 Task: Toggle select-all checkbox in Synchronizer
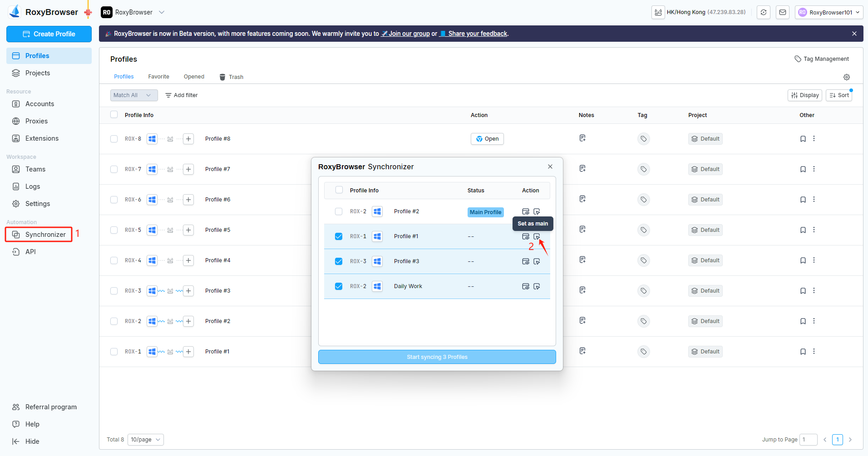point(339,190)
